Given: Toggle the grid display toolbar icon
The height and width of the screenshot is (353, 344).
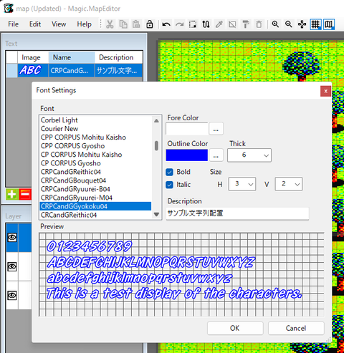Looking at the screenshot, I should [315, 24].
